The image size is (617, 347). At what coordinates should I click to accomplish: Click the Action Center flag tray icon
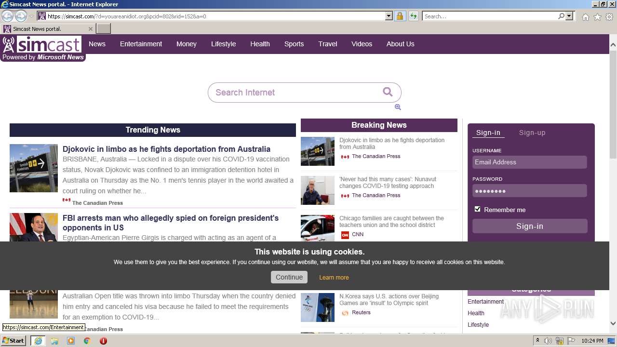[x=570, y=341]
